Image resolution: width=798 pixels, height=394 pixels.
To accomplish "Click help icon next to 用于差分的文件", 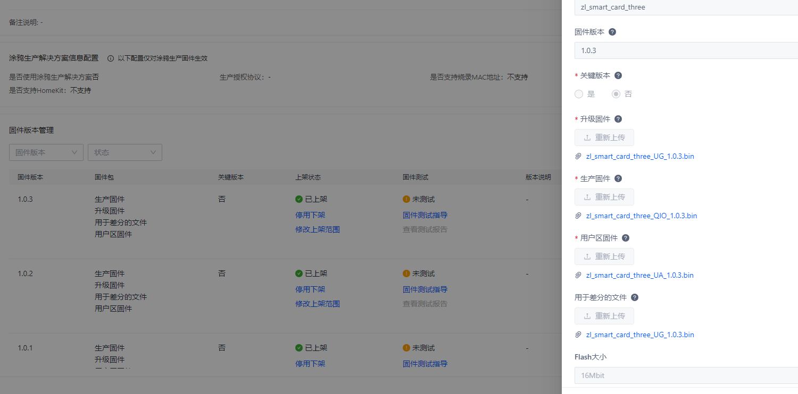I will pyautogui.click(x=635, y=297).
